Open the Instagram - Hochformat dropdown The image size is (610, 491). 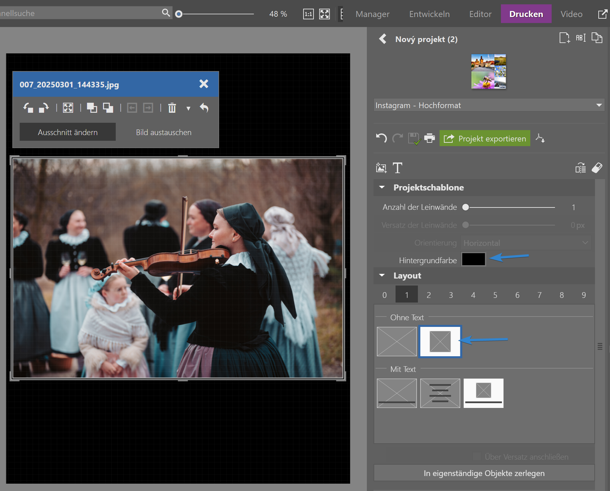(489, 105)
